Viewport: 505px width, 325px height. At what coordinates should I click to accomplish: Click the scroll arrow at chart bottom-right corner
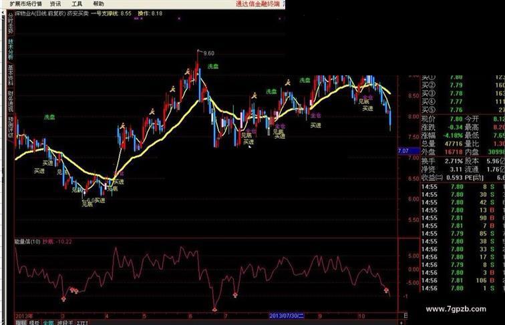pos(401,322)
